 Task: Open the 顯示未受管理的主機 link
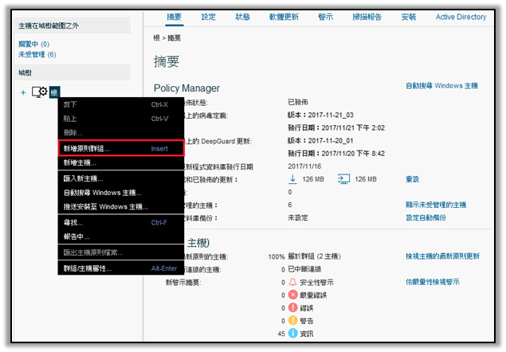436,205
